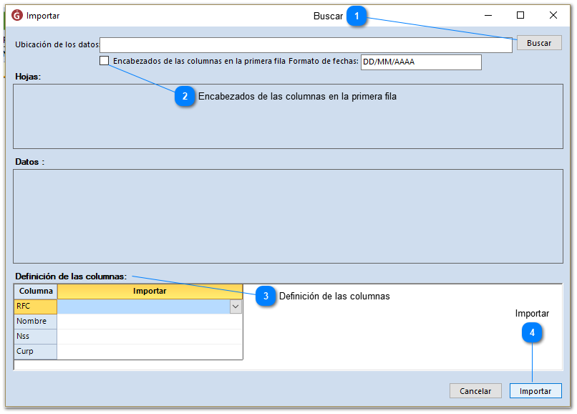The width and height of the screenshot is (577, 414).
Task: Click the numbered callout badge 2
Action: [x=185, y=97]
